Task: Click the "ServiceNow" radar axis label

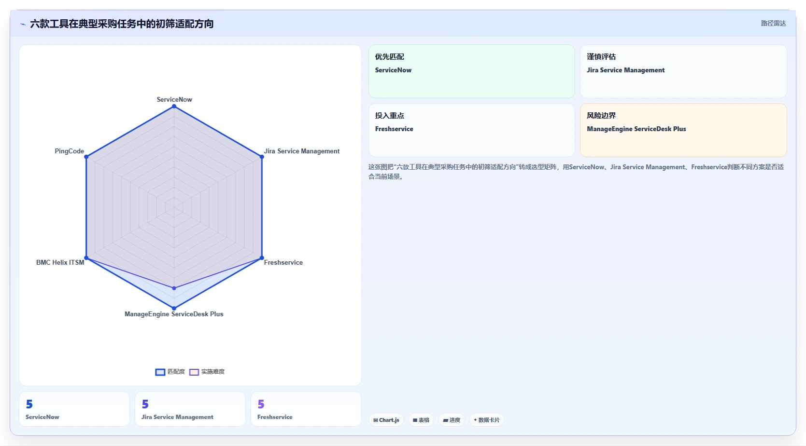Action: click(x=174, y=99)
